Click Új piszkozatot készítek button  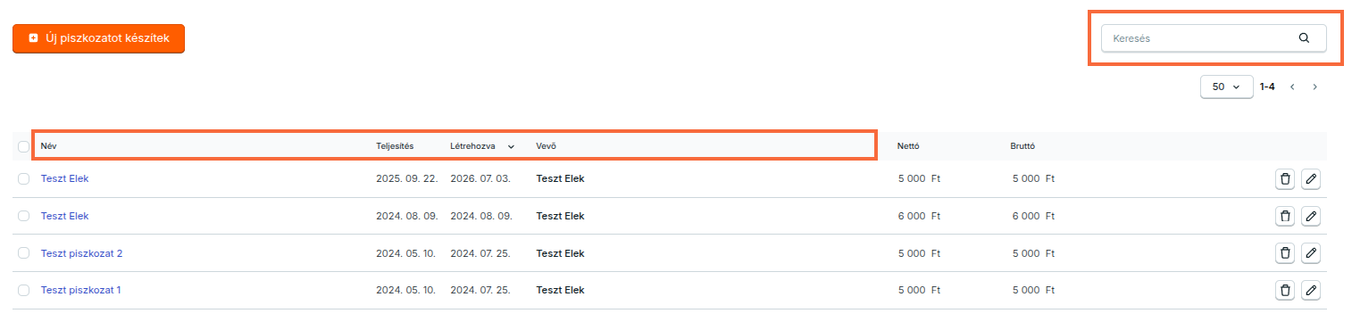pos(98,38)
